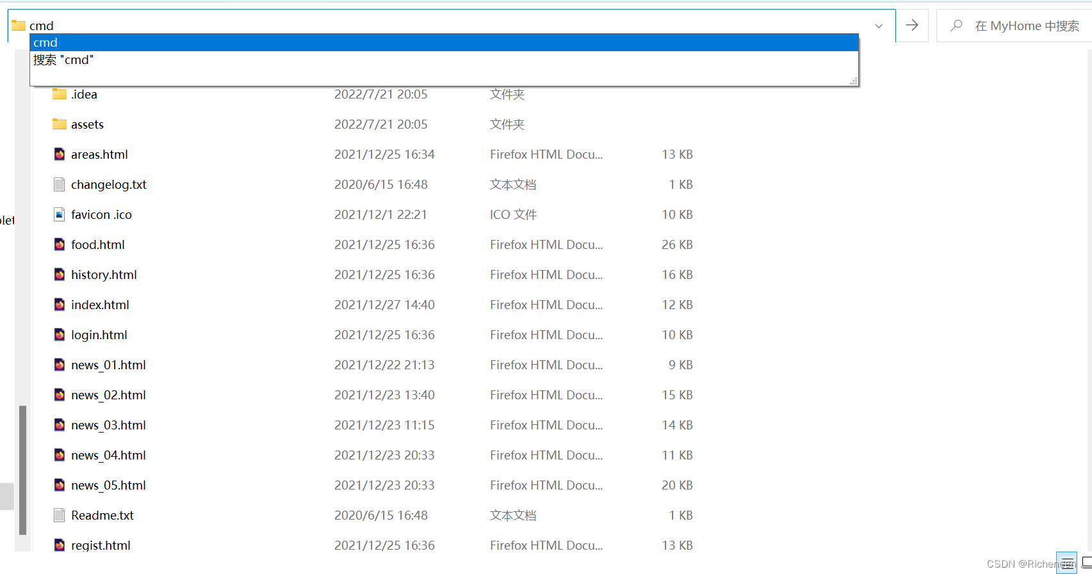This screenshot has width=1092, height=574.
Task: Click the 16 KB size of history.html
Action: click(x=677, y=275)
